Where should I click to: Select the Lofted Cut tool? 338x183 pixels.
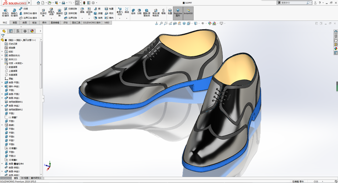pos(71,14)
